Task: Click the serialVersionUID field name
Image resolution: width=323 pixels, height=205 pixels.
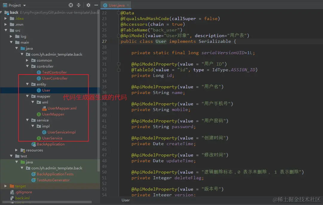Action: click(x=223, y=53)
